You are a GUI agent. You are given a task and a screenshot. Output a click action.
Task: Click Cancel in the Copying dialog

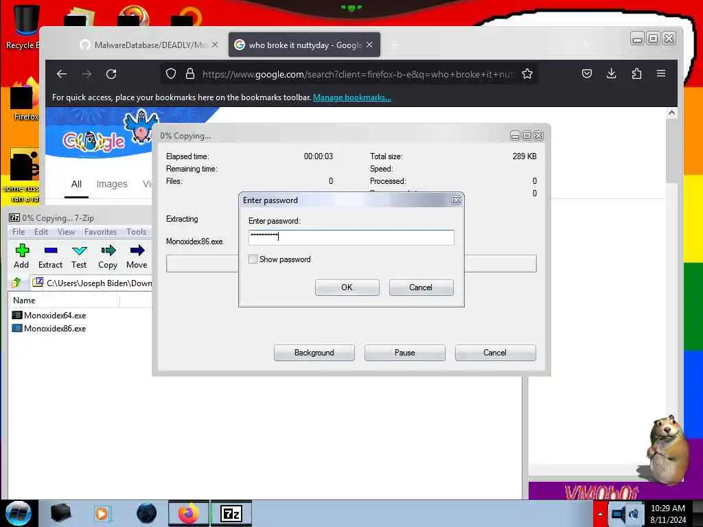tap(495, 353)
